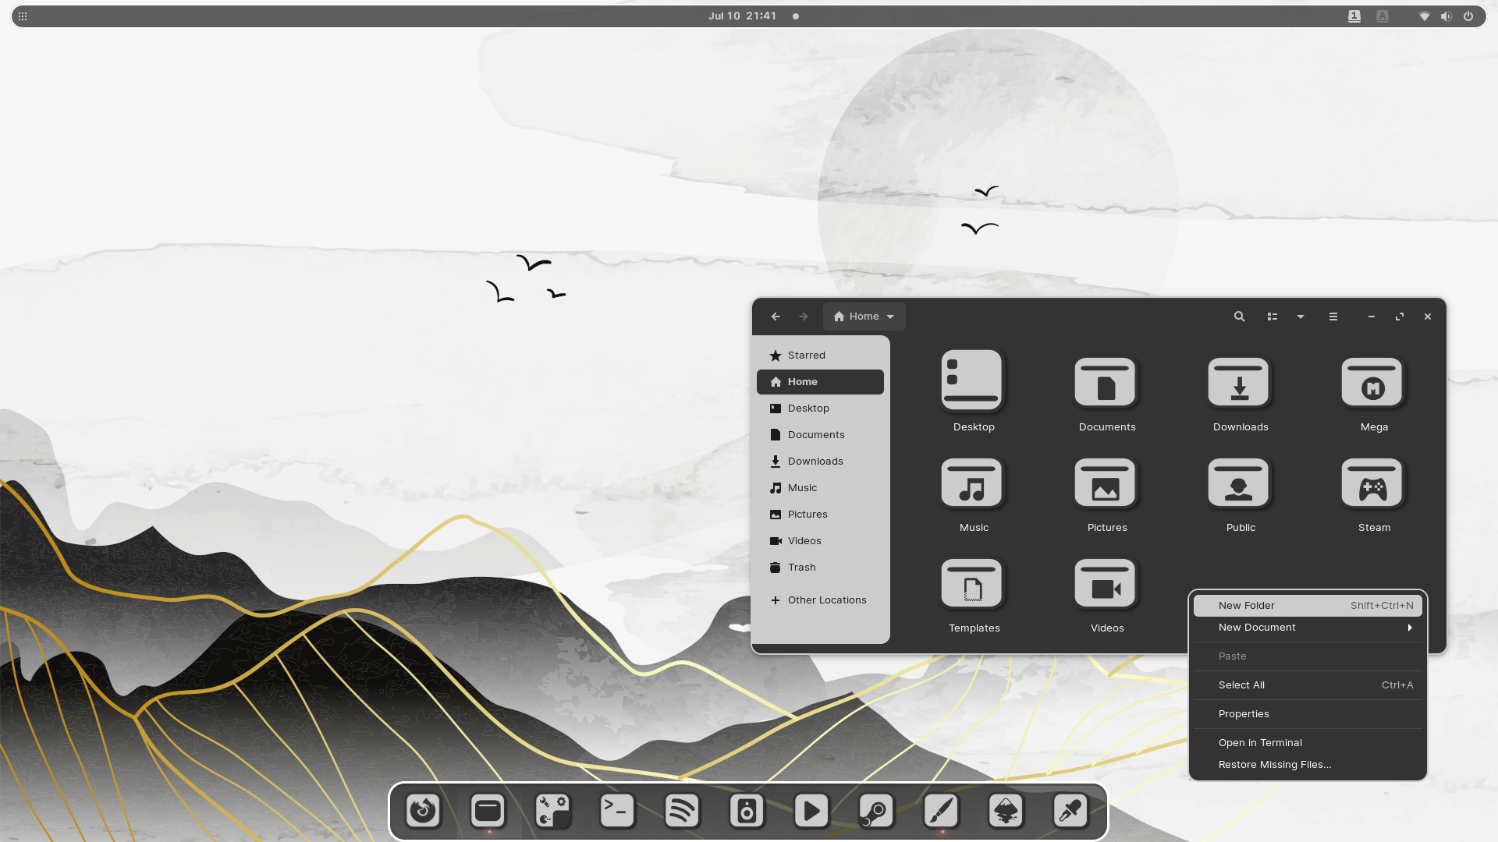Open Trash from the sidebar
This screenshot has height=842, width=1498.
(x=820, y=568)
